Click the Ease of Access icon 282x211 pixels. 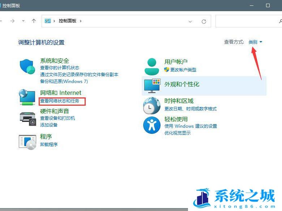coord(151,125)
